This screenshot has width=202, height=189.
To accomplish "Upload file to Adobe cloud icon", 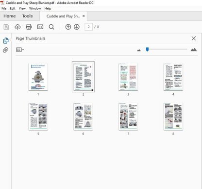I will (17, 27).
